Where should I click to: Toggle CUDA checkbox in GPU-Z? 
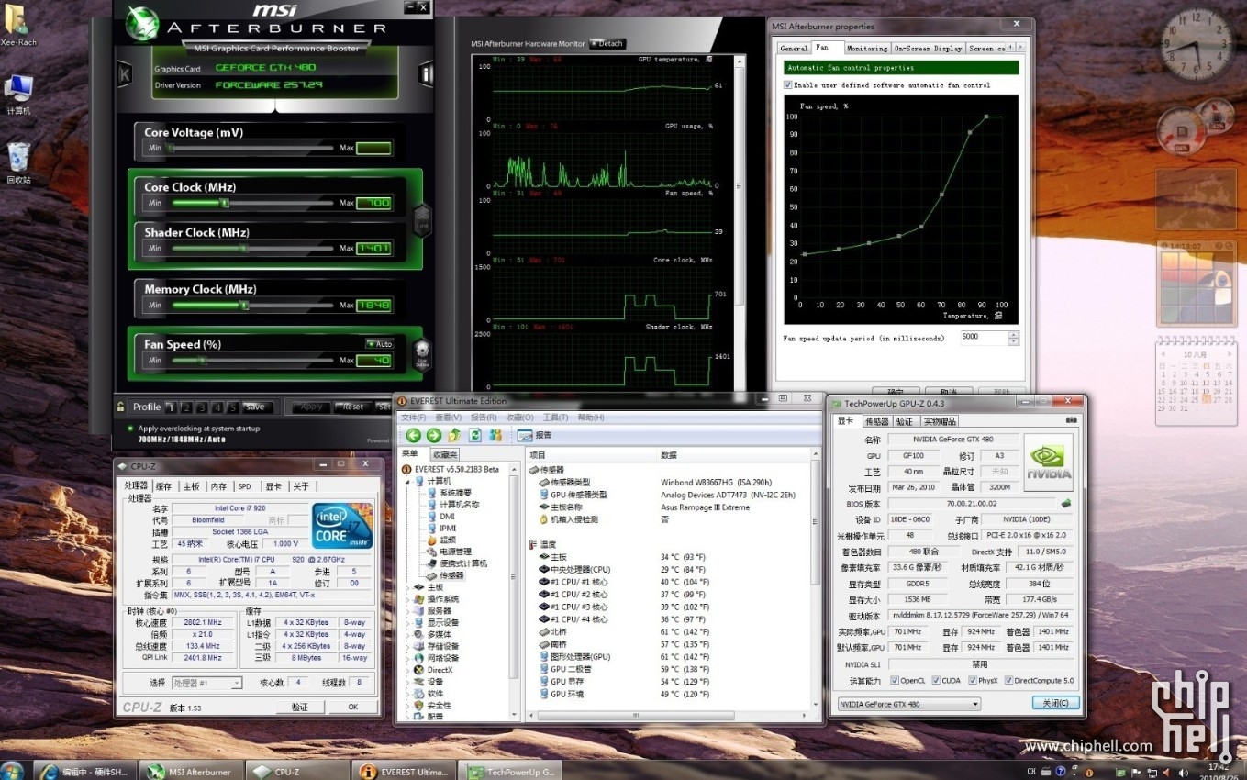[935, 681]
